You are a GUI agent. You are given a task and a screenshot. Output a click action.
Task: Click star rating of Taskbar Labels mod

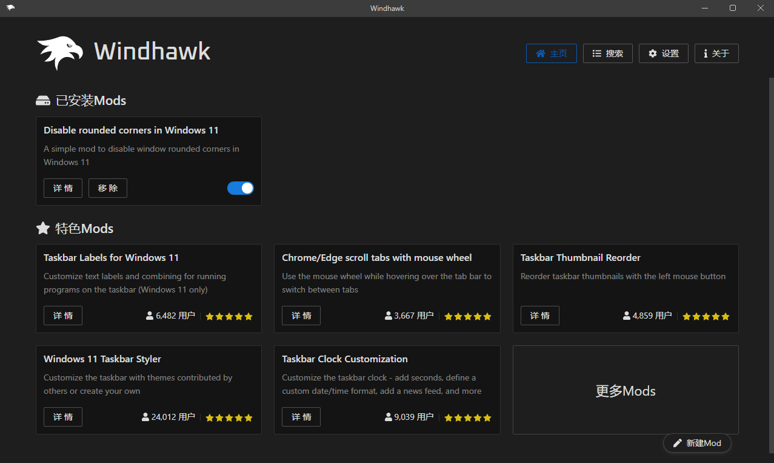point(229,316)
